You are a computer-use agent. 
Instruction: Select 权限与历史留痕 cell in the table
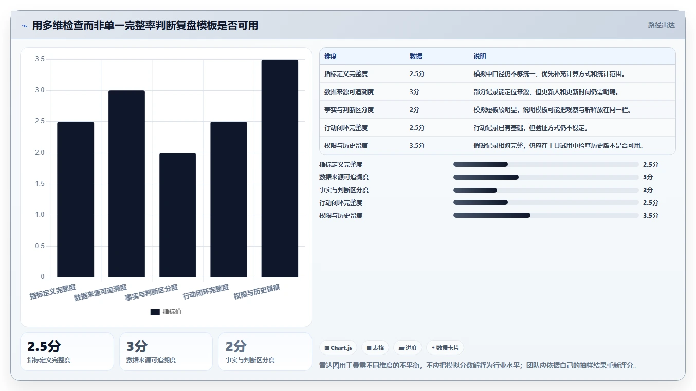tap(346, 146)
